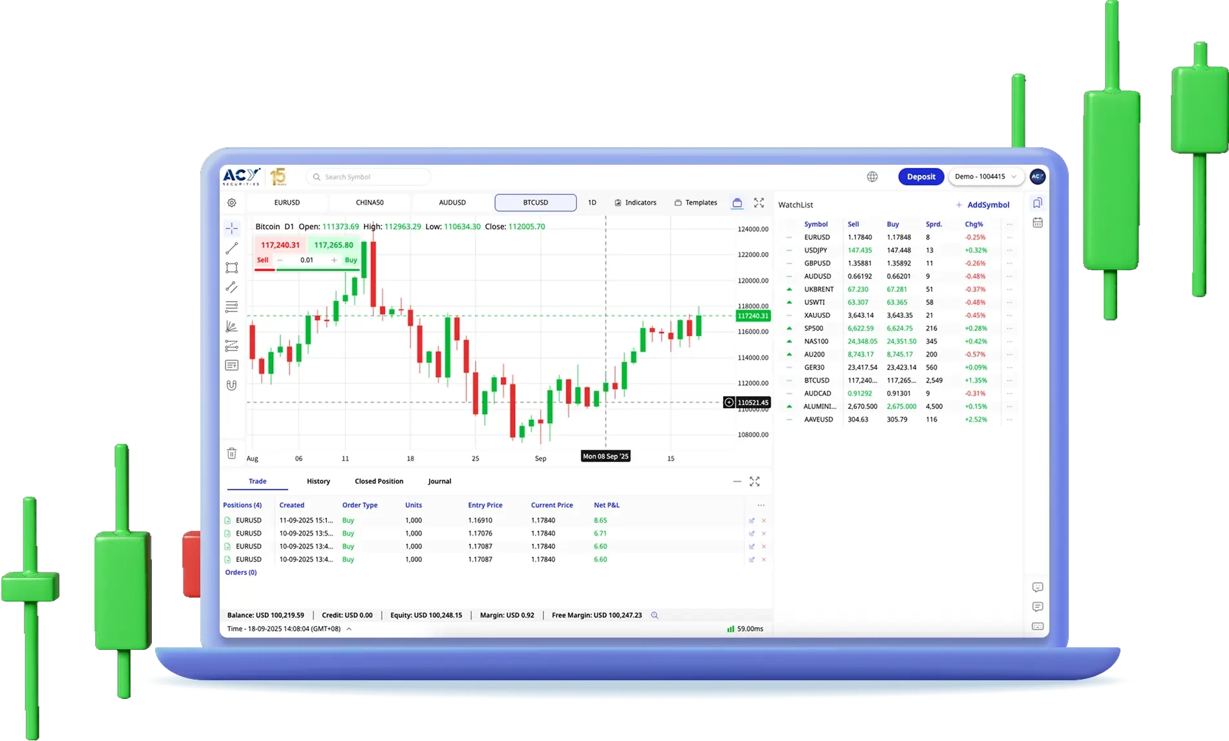Screen dimensions: 1229x741
Task: Open the economic calendar icon in right sidebar
Action: [1037, 222]
